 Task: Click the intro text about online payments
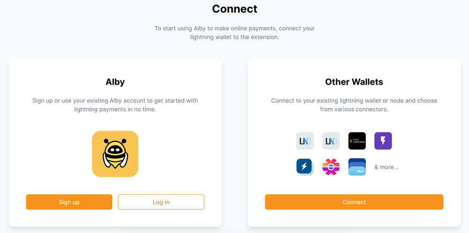[234, 33]
